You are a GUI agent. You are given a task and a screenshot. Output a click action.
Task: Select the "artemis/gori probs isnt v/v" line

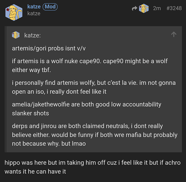coord(49,48)
